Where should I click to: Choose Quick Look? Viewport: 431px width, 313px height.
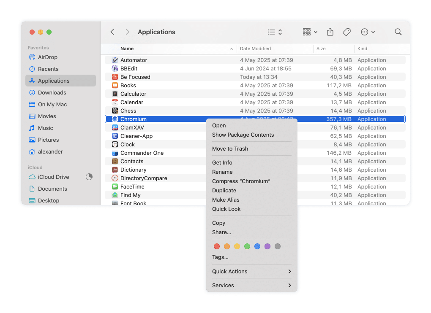[251, 209]
